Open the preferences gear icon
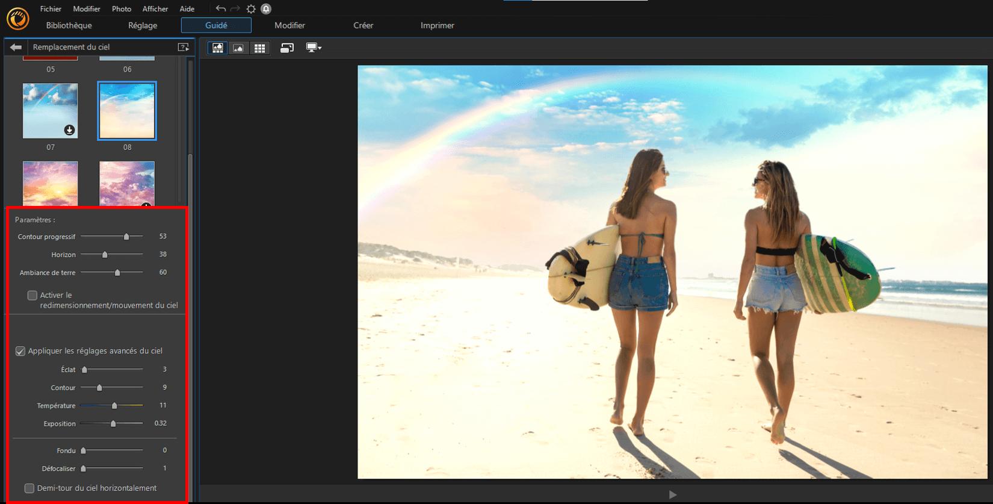 tap(251, 9)
